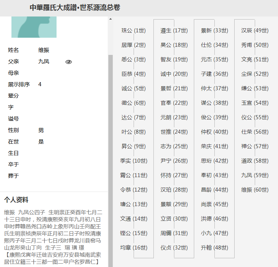Select 元朗 (23世)
The width and height of the screenshot is (278, 267).
174,118
